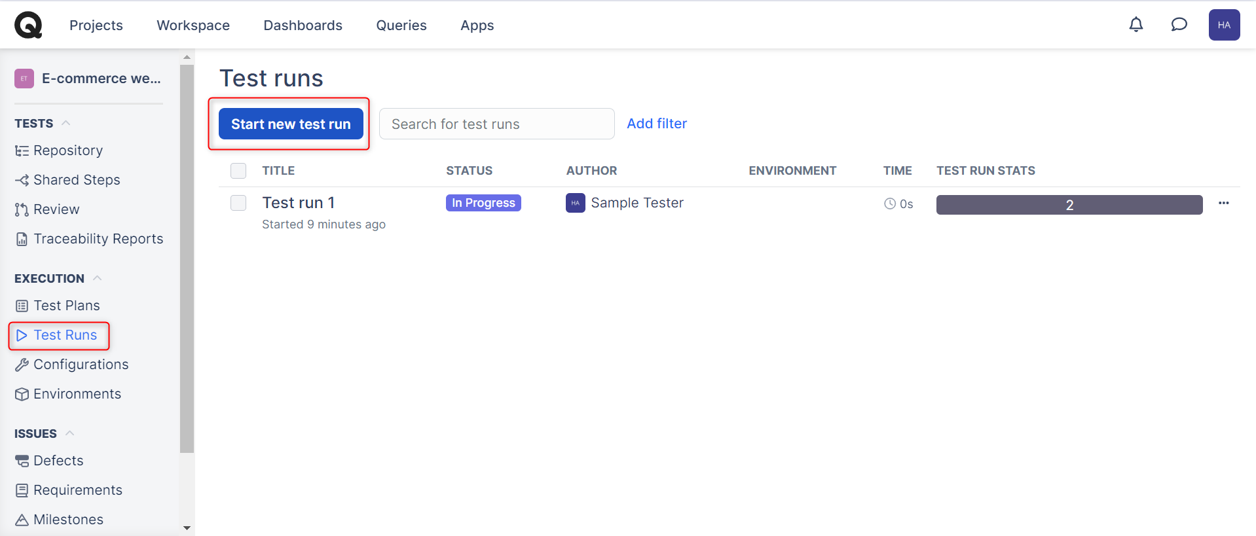Open the chat bubble icon
Screen dimensions: 1256x536
tap(1179, 25)
